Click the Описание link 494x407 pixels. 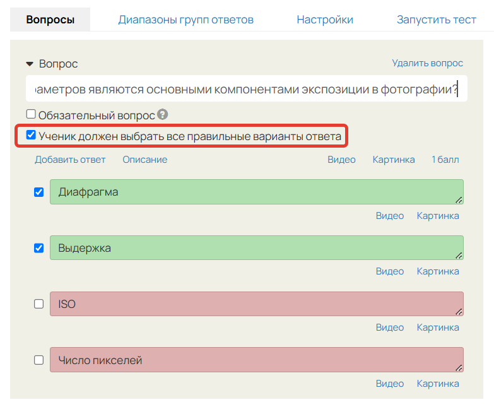pyautogui.click(x=145, y=160)
